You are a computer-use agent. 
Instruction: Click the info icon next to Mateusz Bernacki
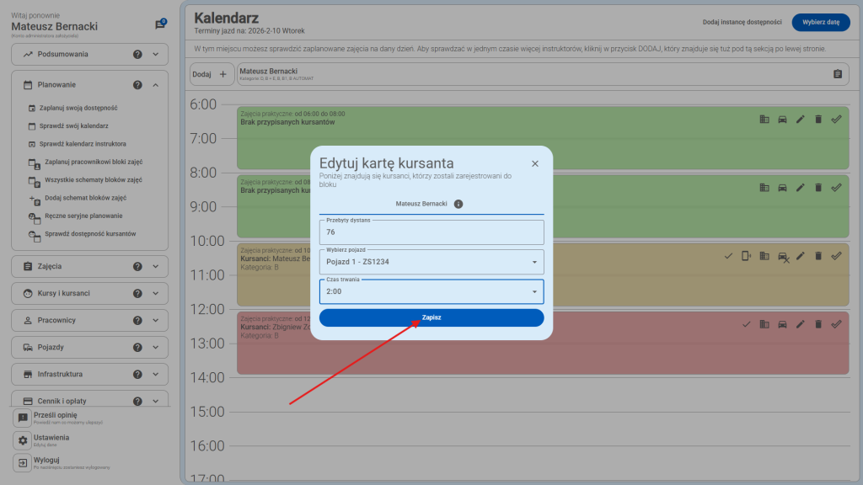click(x=458, y=204)
